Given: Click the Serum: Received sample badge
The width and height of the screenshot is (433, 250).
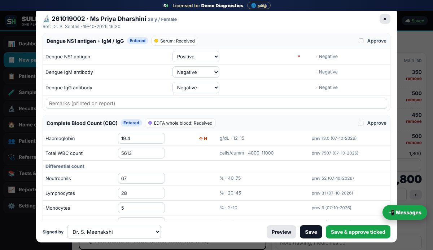Looking at the screenshot, I should (x=175, y=41).
